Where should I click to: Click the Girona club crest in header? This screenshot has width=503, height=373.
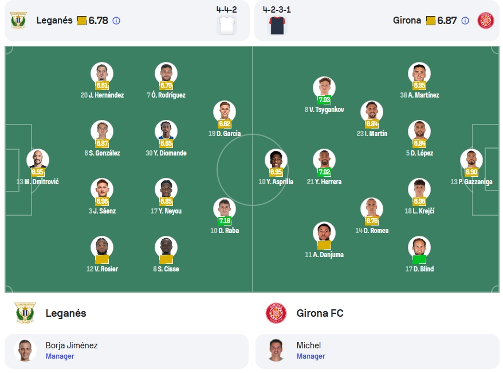(485, 21)
